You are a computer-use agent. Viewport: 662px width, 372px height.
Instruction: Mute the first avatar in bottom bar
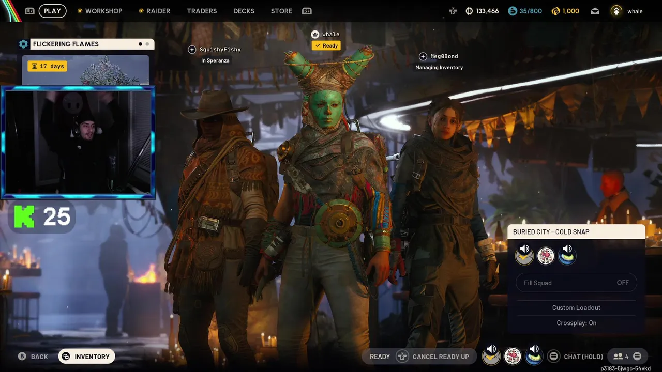tap(491, 355)
